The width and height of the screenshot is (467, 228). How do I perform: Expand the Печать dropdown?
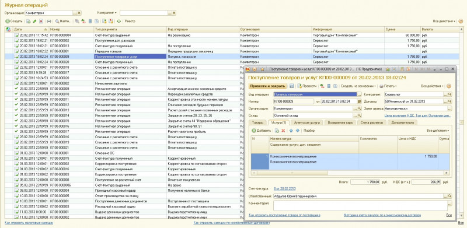[x=388, y=86]
